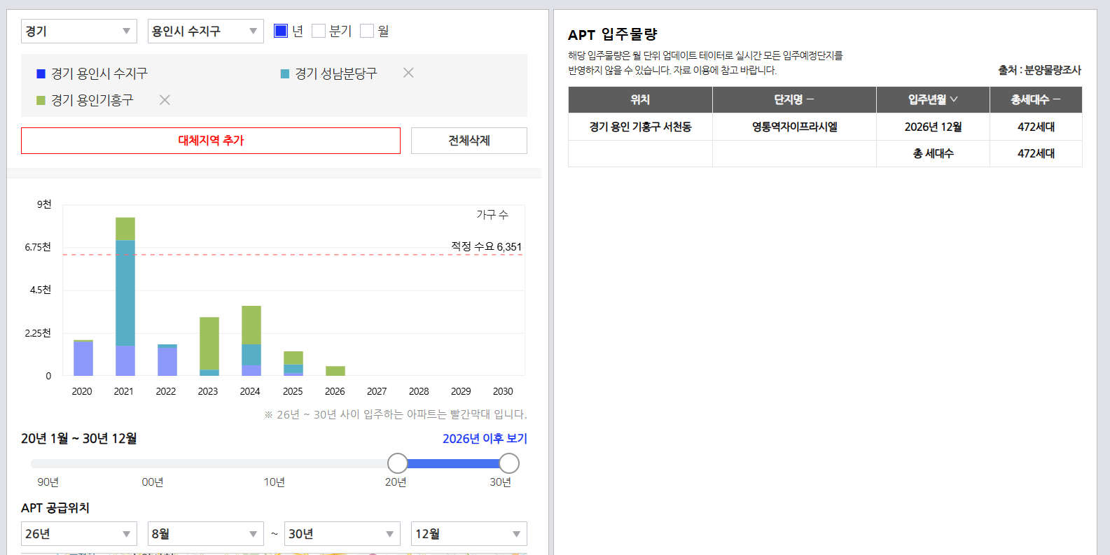Click the 20년 1월 ~ 30년 12월 range text
Screen dimensions: 1110x555
[79, 438]
